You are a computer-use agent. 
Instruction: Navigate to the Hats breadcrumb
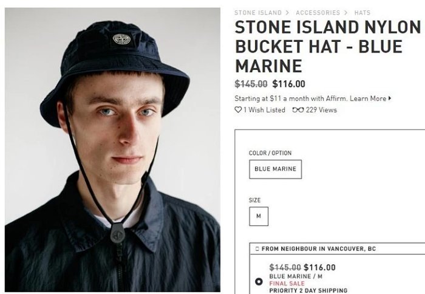(362, 13)
